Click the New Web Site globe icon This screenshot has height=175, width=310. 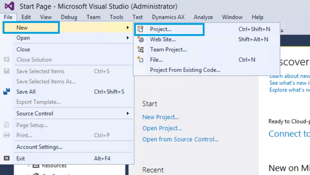click(141, 39)
